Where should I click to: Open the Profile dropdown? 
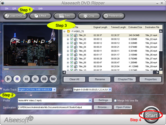click(90, 100)
